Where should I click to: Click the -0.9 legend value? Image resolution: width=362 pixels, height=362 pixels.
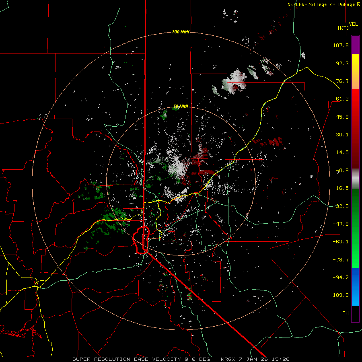[342, 171]
